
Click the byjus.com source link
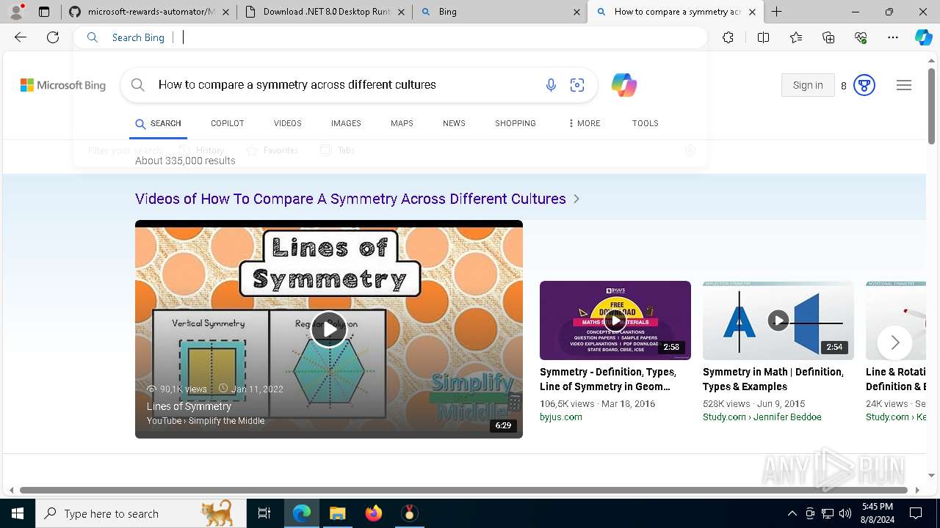(x=561, y=417)
